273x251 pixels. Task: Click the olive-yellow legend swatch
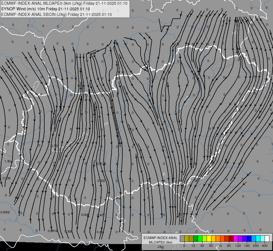(187, 238)
